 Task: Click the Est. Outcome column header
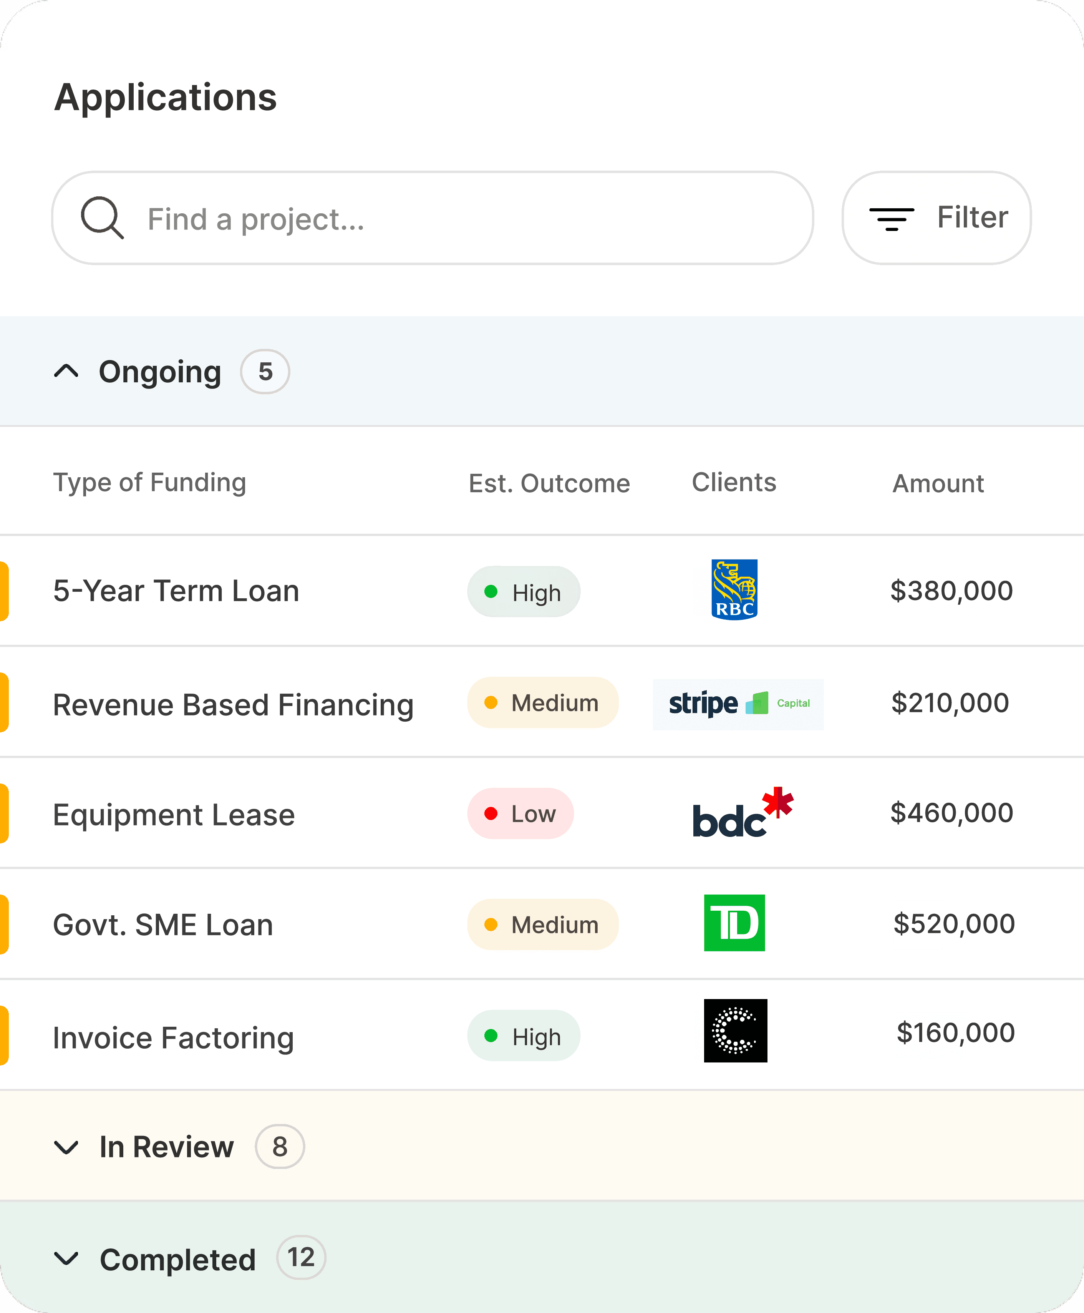tap(549, 483)
